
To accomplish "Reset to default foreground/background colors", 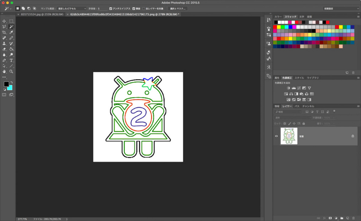I will pyautogui.click(x=4, y=89).
